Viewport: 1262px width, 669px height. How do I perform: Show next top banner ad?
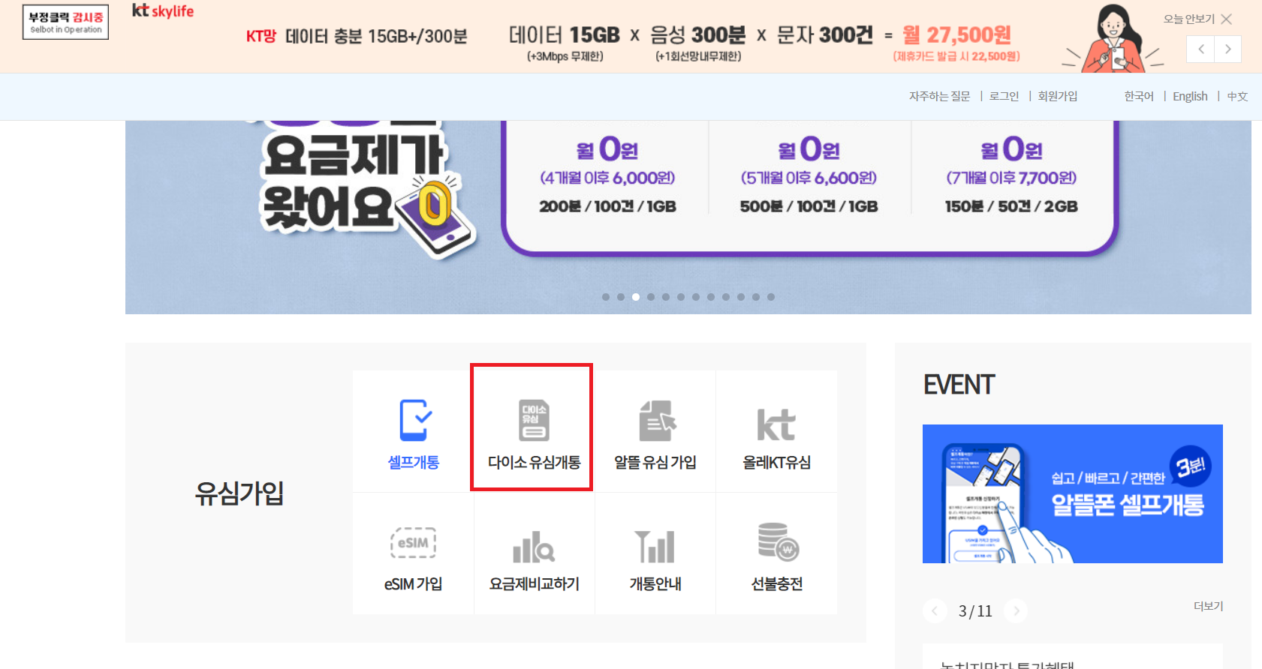coord(1227,49)
